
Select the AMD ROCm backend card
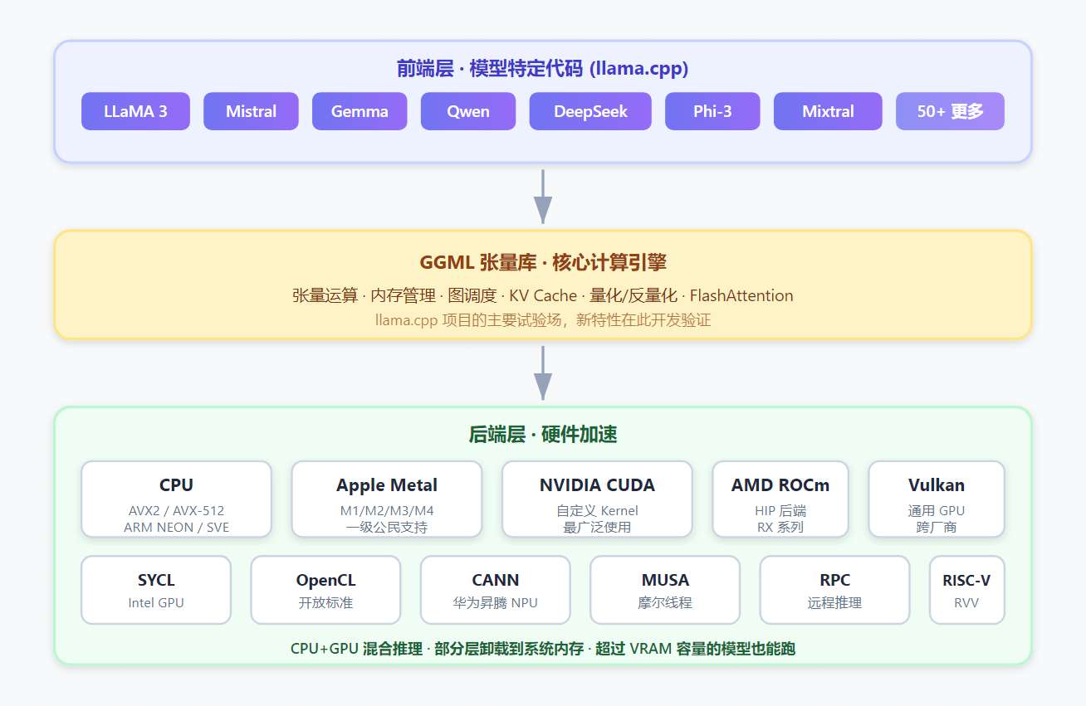coord(780,499)
